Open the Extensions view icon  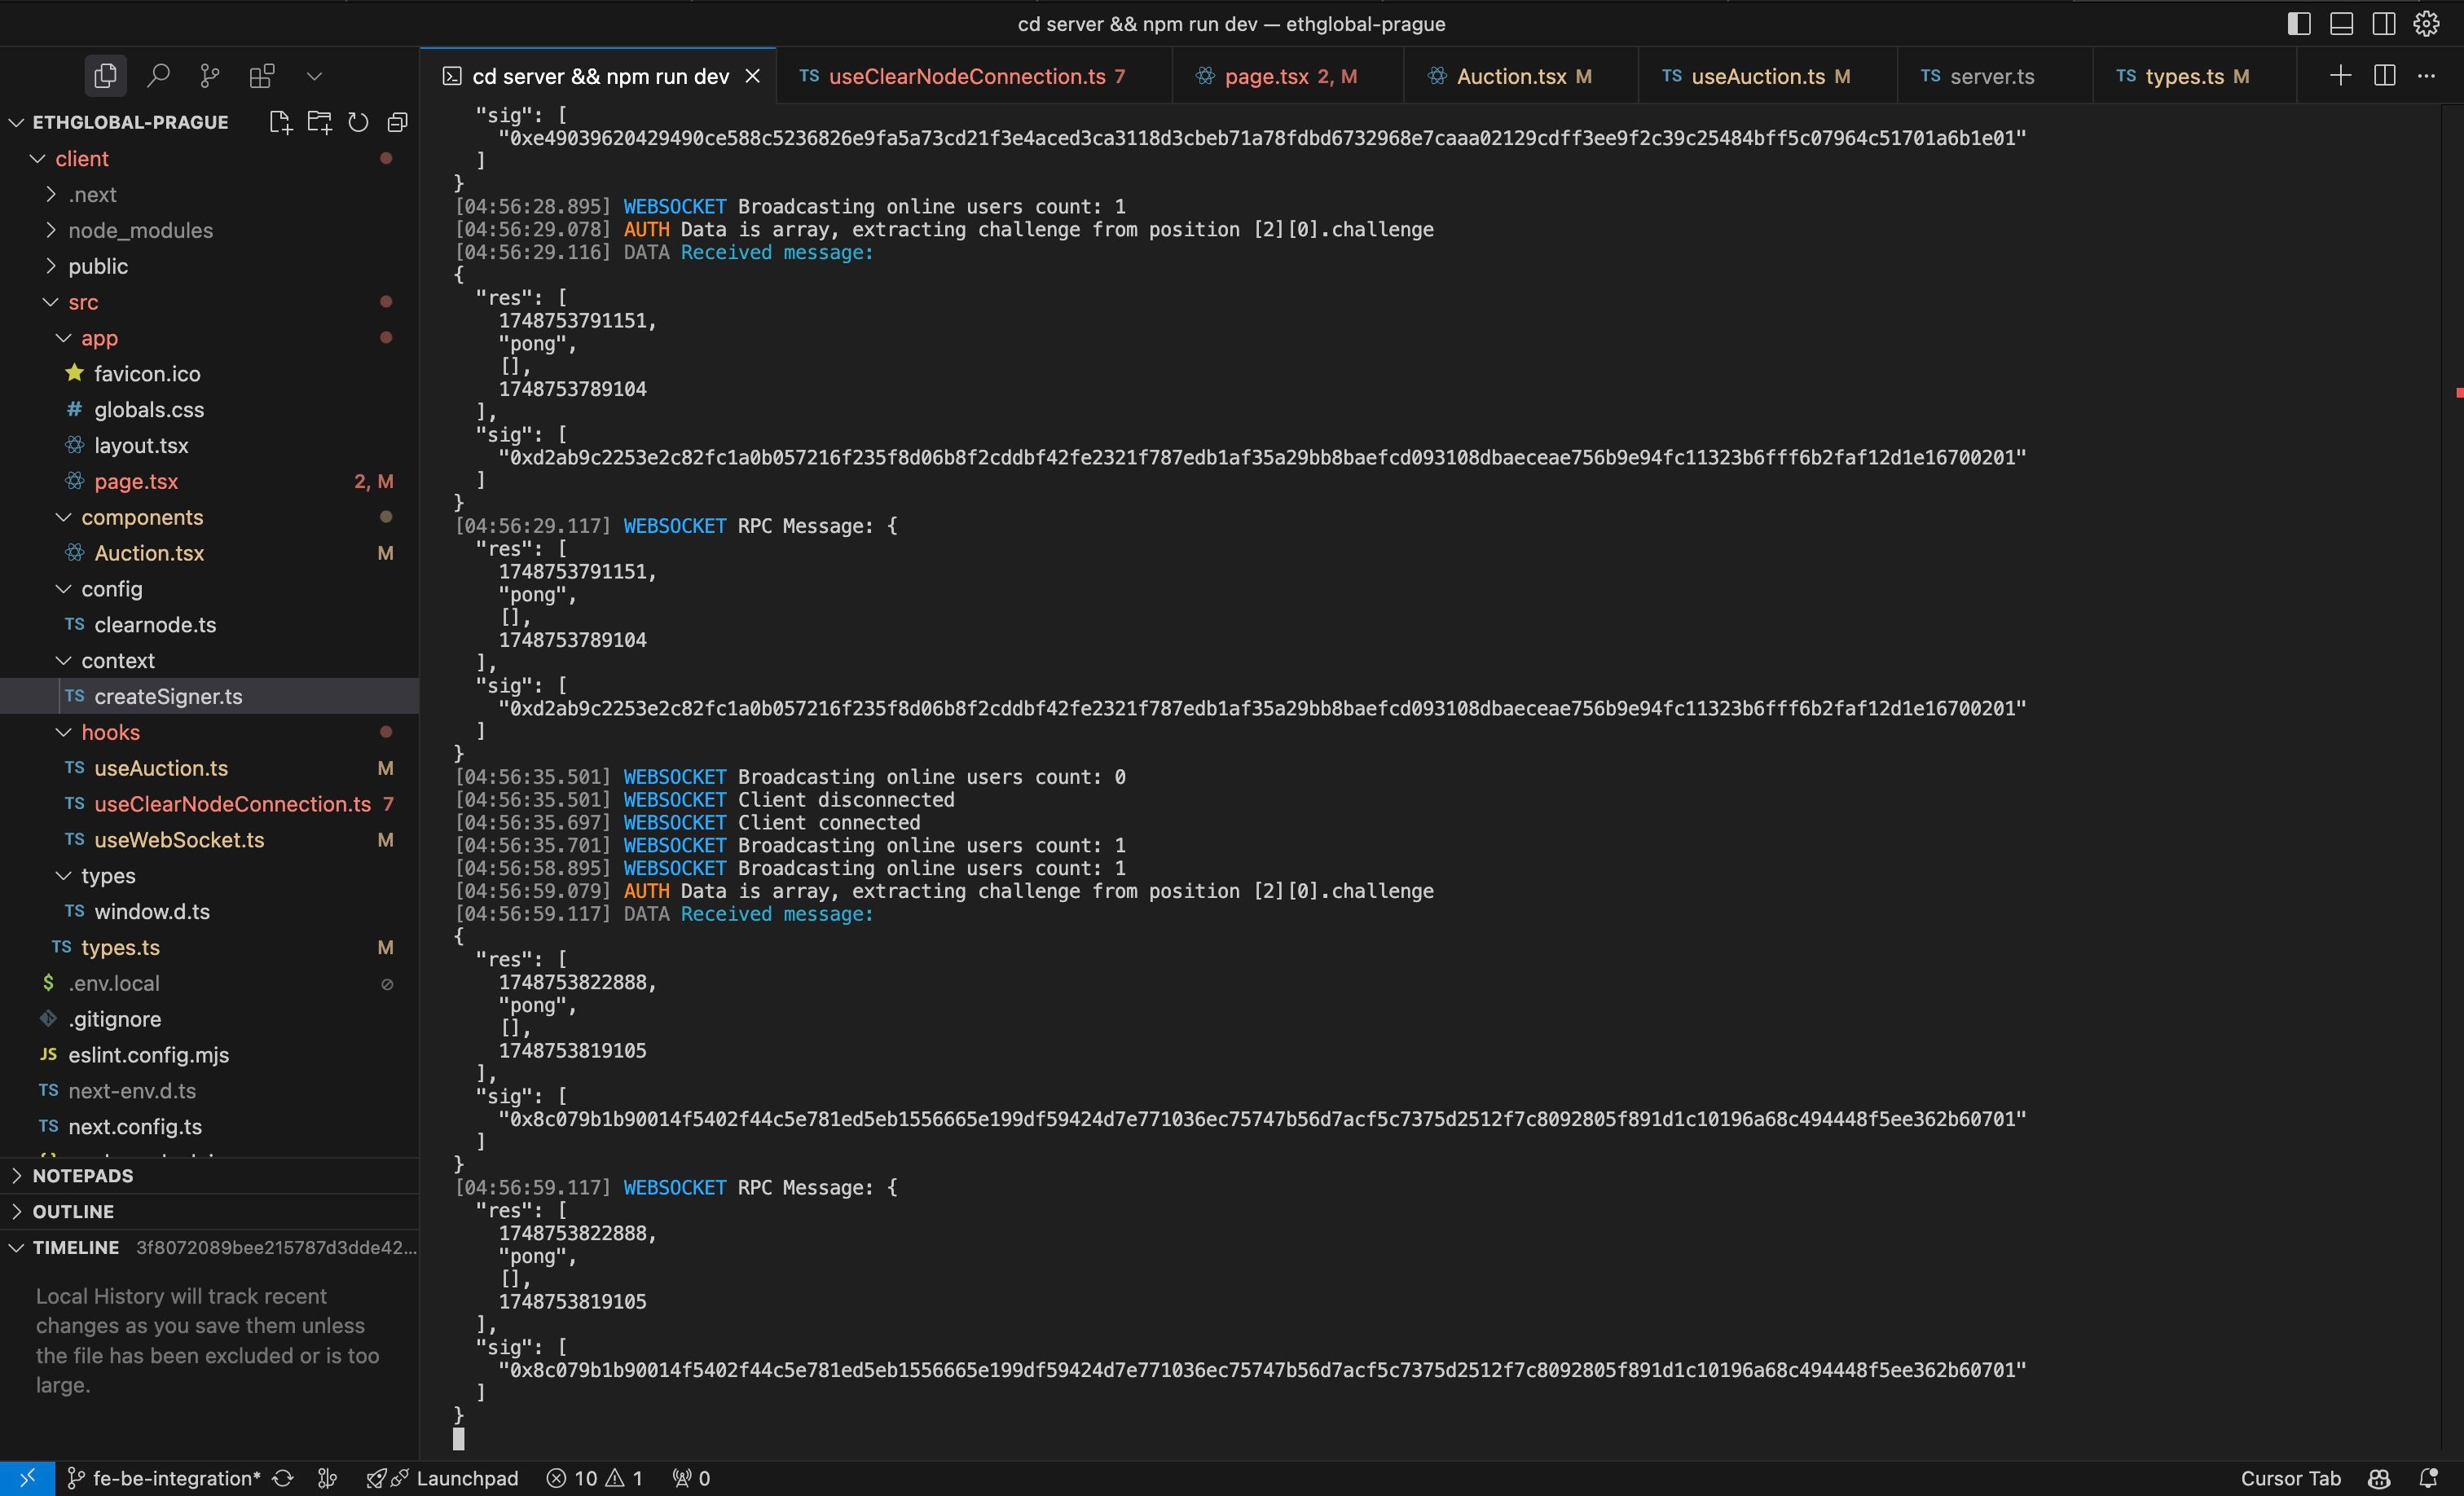pyautogui.click(x=262, y=76)
